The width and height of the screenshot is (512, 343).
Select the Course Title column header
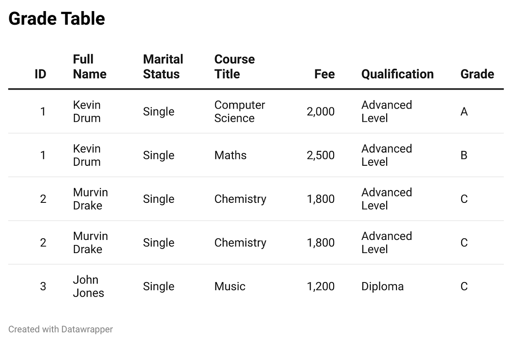pyautogui.click(x=234, y=66)
